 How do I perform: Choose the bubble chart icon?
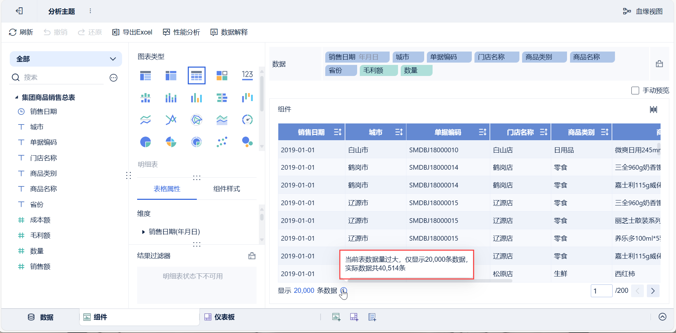pyautogui.click(x=247, y=142)
